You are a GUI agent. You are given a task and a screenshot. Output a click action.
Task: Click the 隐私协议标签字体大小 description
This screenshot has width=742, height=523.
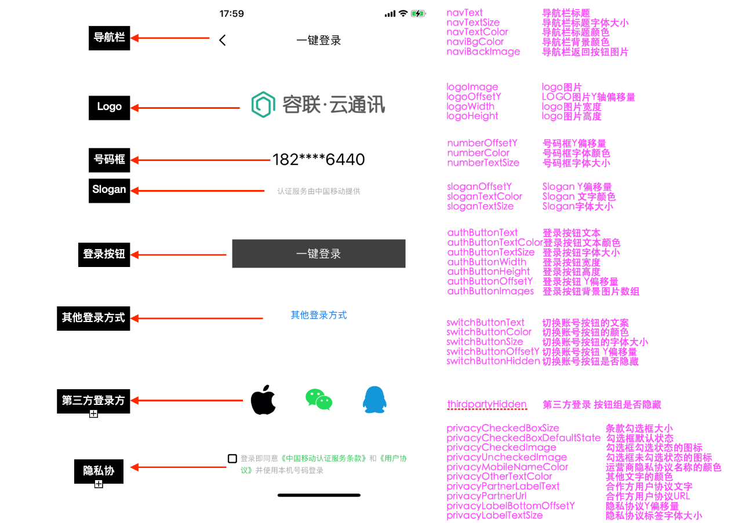pos(654,515)
